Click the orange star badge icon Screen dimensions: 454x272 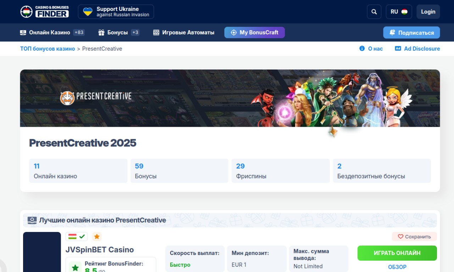(x=97, y=237)
